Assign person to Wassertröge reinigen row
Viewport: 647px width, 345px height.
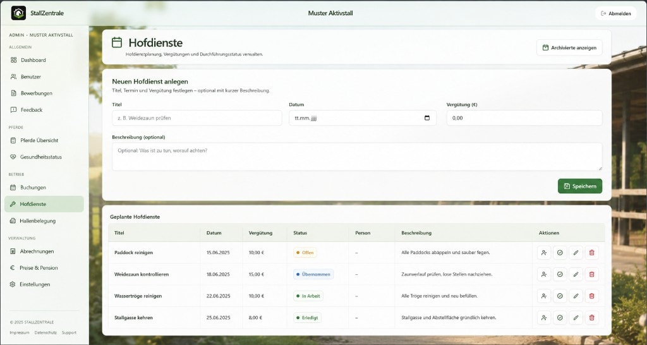coord(544,296)
